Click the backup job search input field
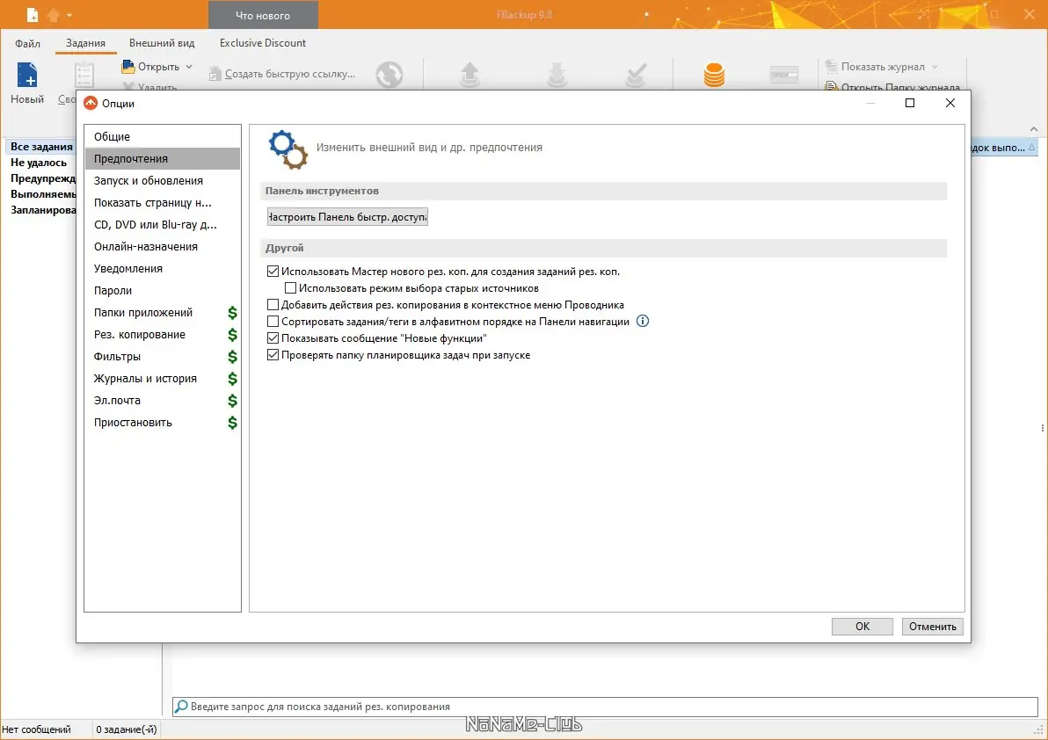The width and height of the screenshot is (1048, 740). (x=605, y=707)
